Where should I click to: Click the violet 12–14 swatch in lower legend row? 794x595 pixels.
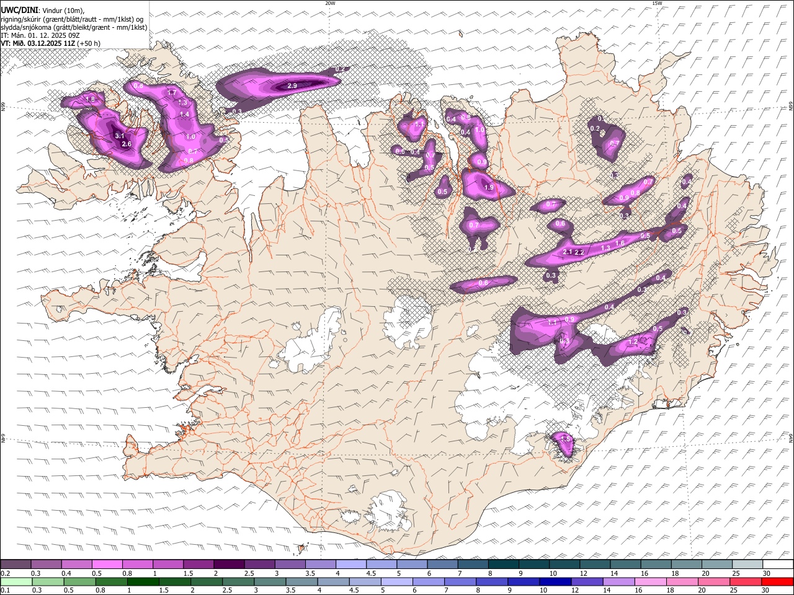tap(587, 581)
